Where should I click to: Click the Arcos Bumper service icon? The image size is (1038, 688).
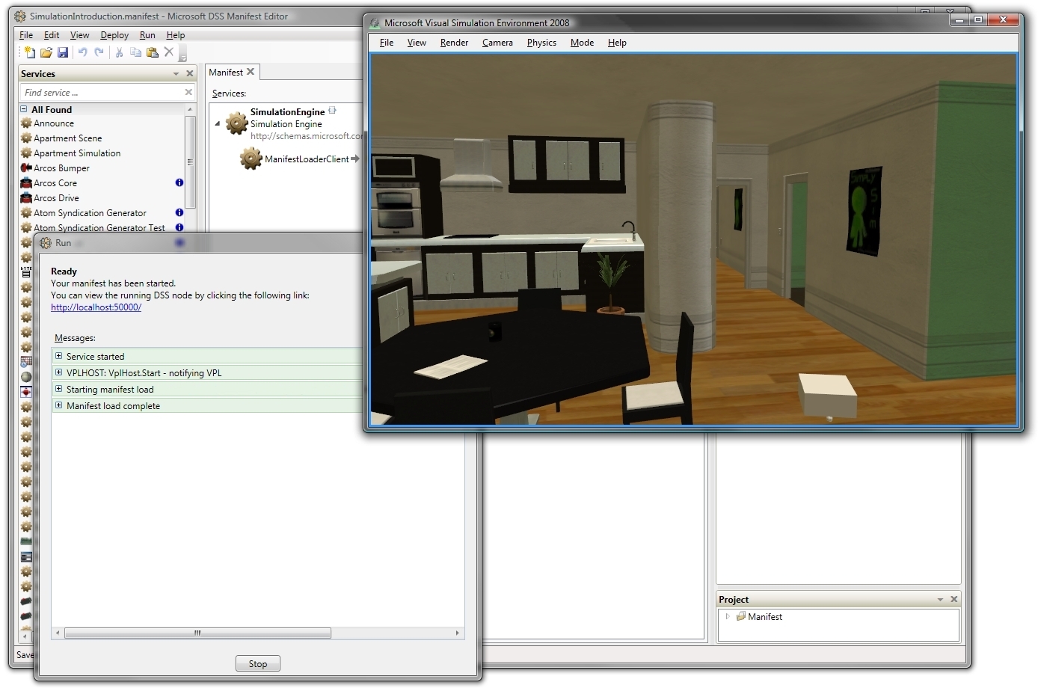(26, 168)
